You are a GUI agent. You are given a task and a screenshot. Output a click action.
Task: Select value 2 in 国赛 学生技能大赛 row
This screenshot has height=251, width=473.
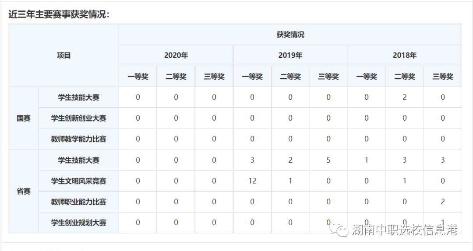(405, 98)
